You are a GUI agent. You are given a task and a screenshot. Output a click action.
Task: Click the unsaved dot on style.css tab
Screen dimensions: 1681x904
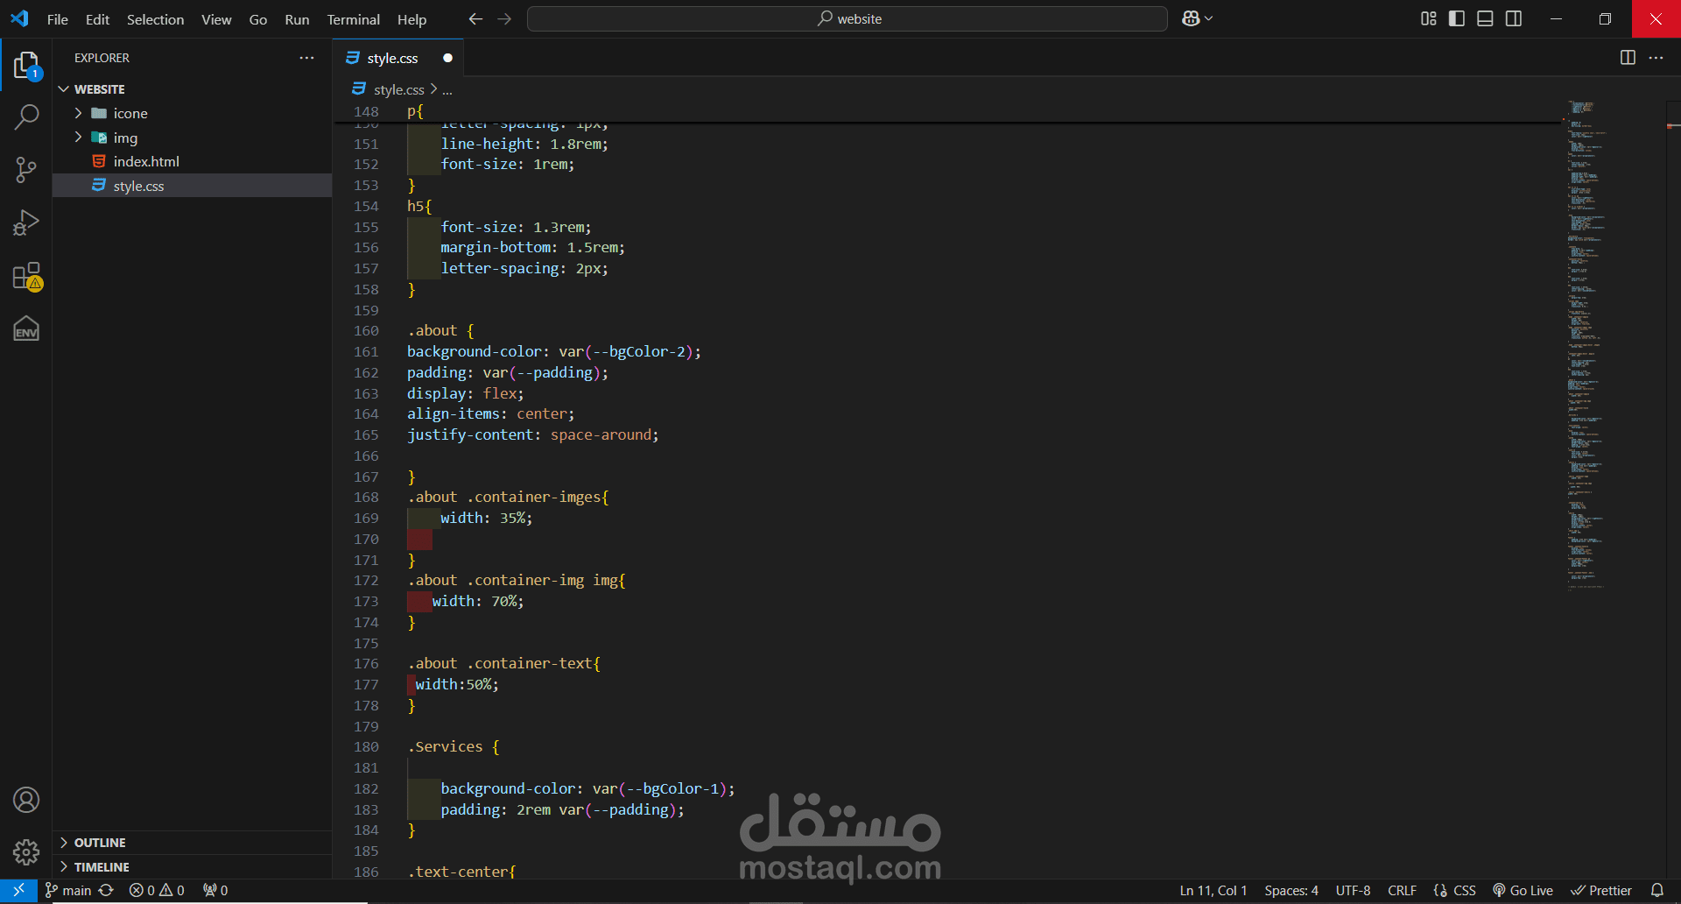[x=447, y=58]
